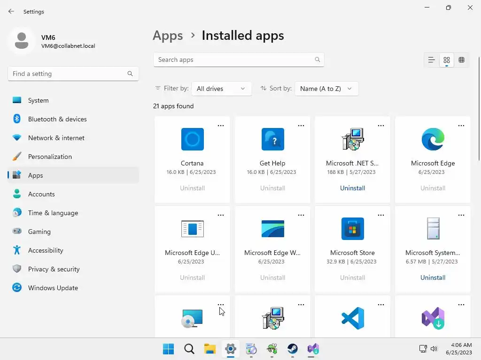481x360 pixels.
Task: Open more options for Visual Studio Installer
Action: pos(461,305)
